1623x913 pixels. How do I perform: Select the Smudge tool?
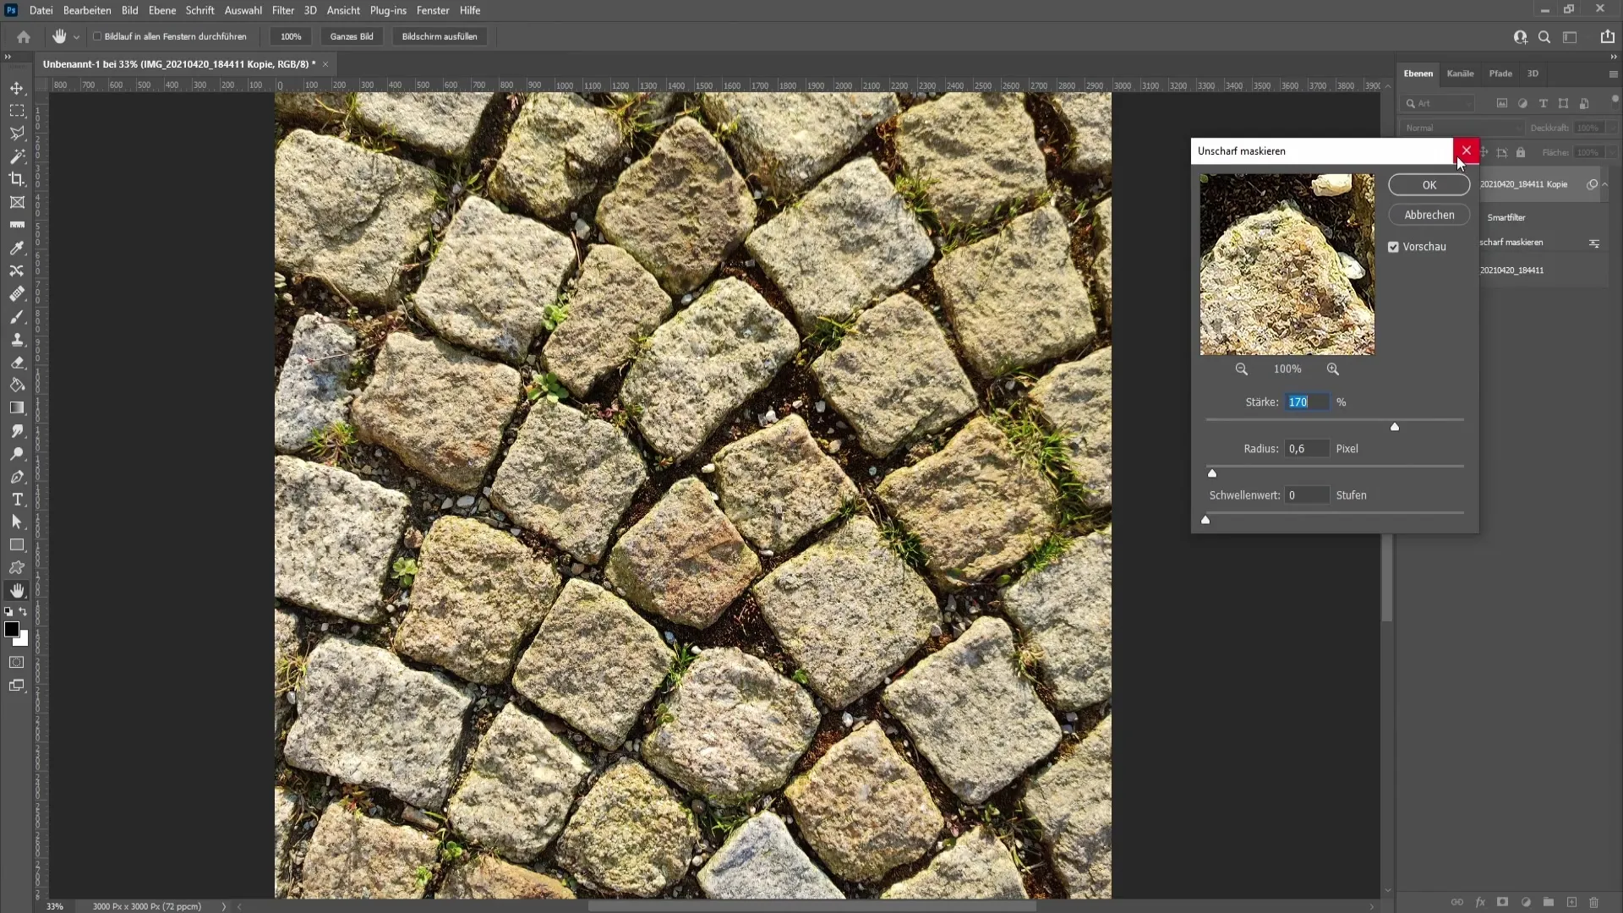pyautogui.click(x=17, y=431)
